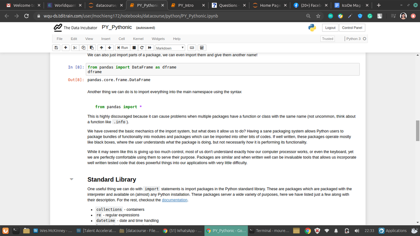Screen dimensions: 420x236
Task: Click the Python 3 kernel indicator
Action: (356, 39)
